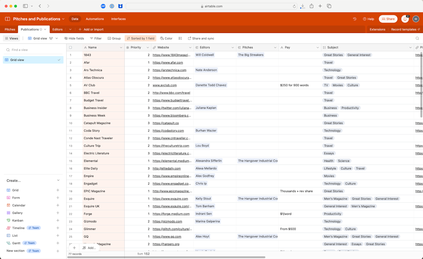The height and width of the screenshot is (259, 423).
Task: Select the Data tab
Action: pyautogui.click(x=75, y=19)
